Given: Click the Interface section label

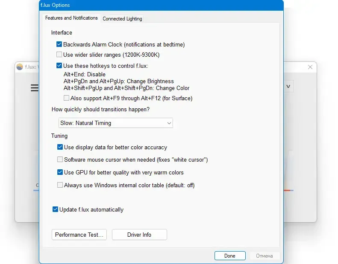Looking at the screenshot, I should (x=62, y=33).
